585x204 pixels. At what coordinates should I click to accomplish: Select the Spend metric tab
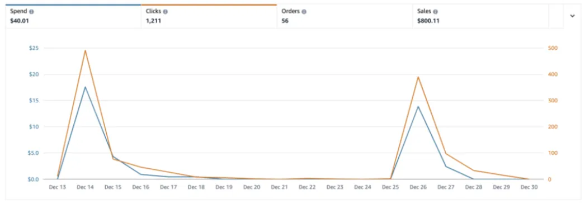coord(73,16)
